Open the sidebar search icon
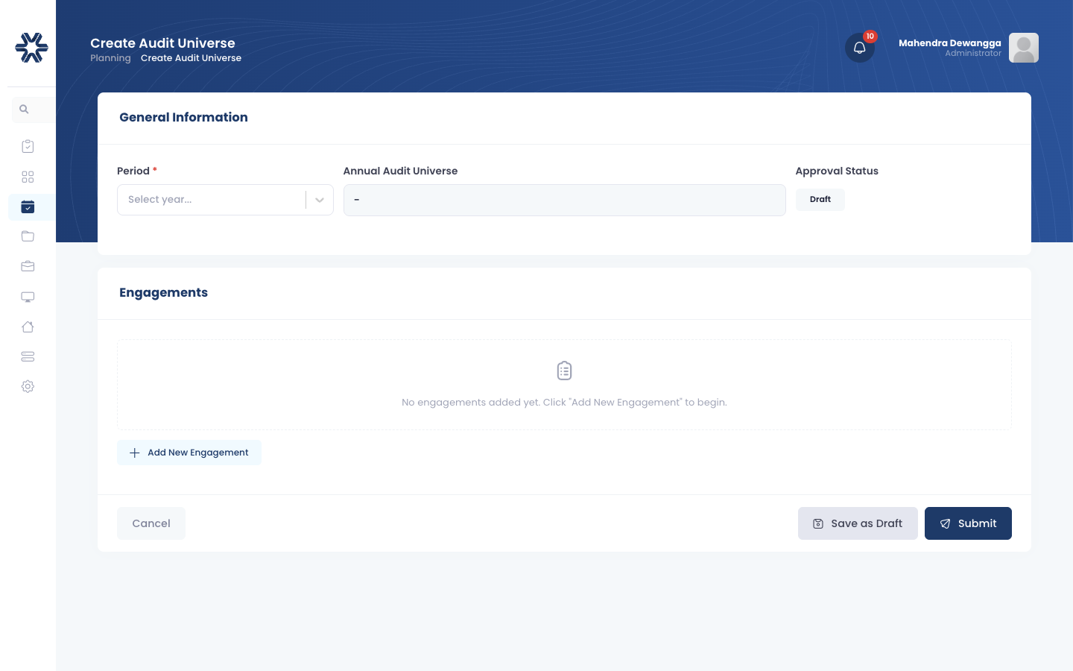Image resolution: width=1073 pixels, height=671 pixels. click(x=24, y=110)
